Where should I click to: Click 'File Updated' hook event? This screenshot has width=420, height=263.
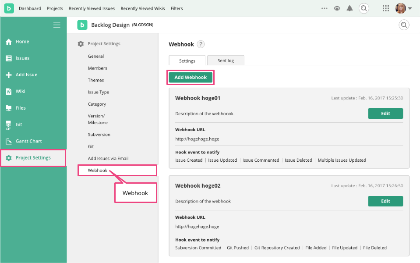[x=345, y=248]
